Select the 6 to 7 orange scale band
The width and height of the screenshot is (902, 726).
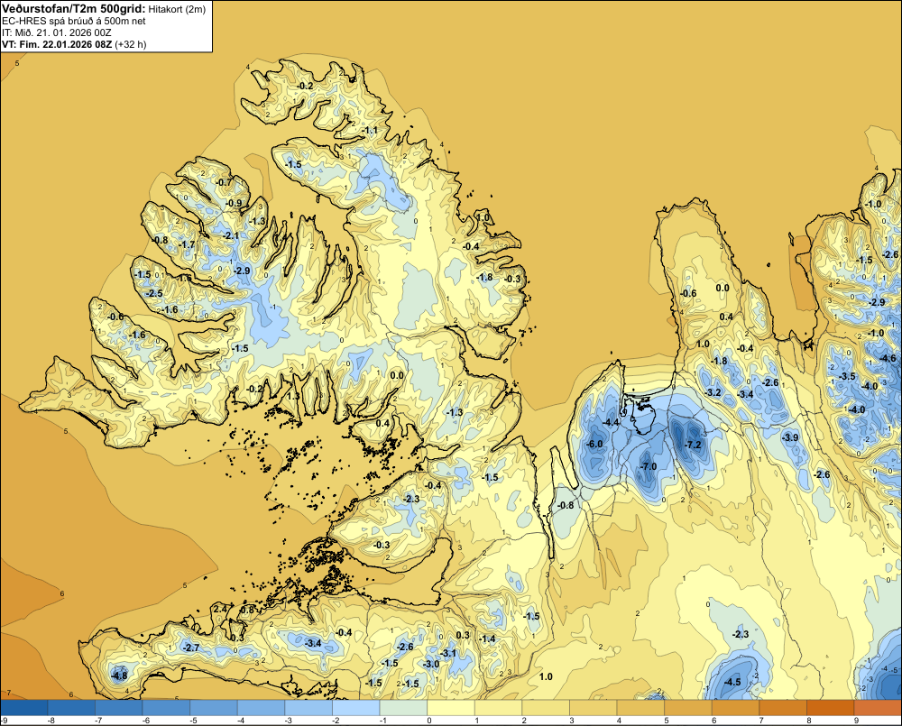click(x=735, y=708)
